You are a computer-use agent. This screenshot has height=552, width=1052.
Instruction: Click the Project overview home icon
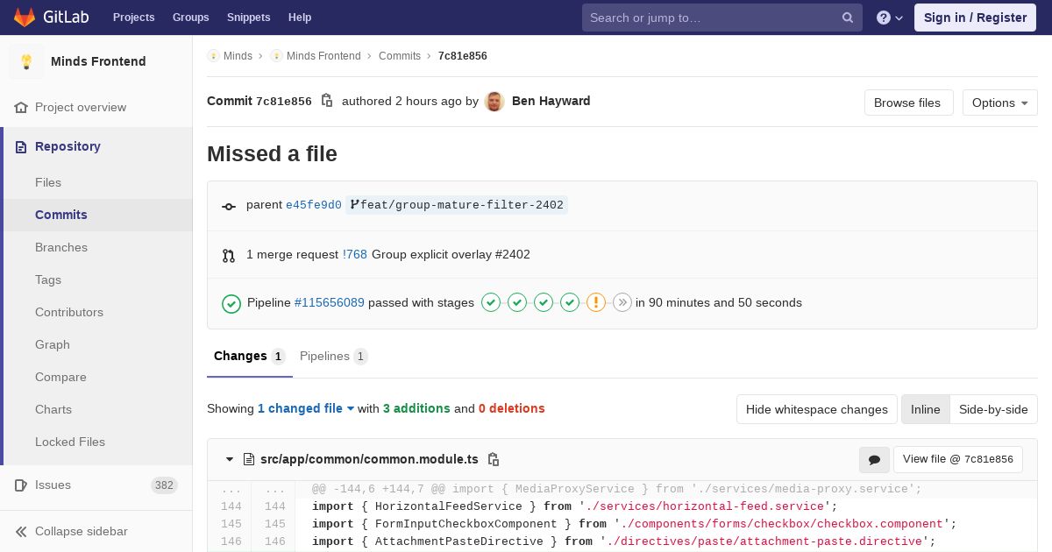(x=21, y=107)
